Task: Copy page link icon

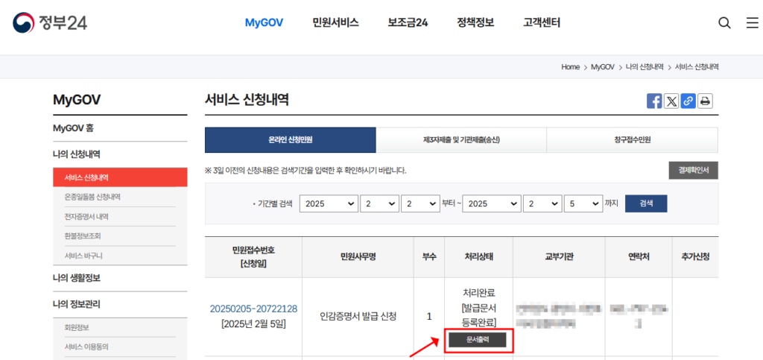Action: (688, 101)
